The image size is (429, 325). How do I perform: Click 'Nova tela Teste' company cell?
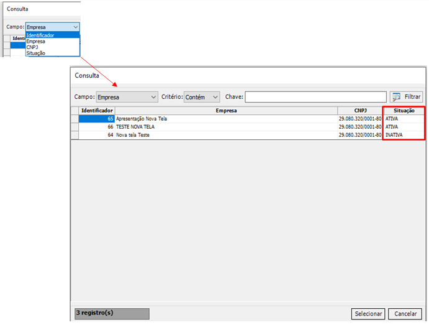[226, 135]
